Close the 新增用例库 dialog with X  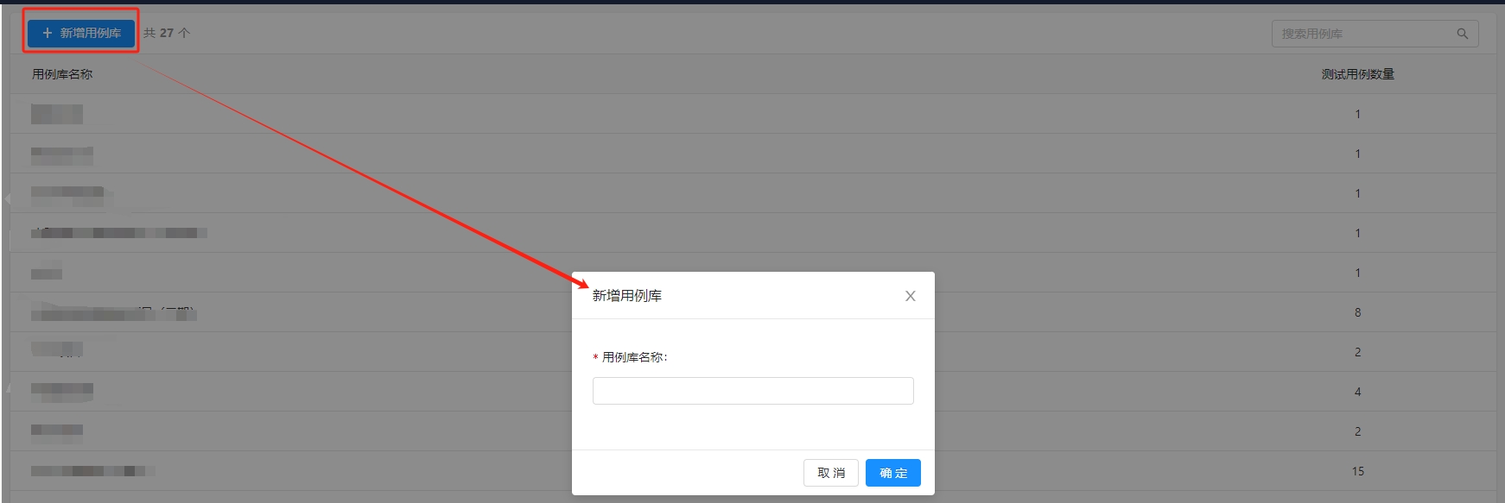(910, 296)
